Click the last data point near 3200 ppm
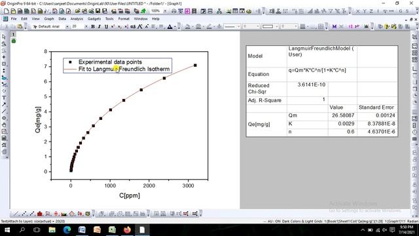 195,66
